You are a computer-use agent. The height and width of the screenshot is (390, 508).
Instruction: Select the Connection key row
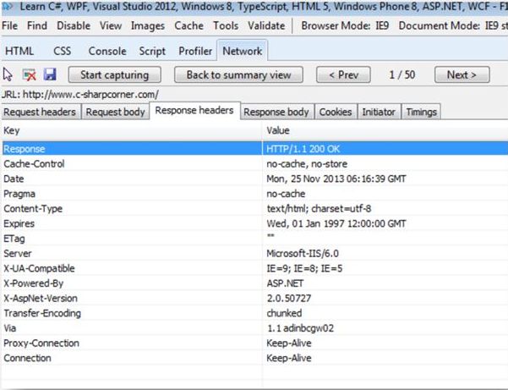[x=254, y=358]
